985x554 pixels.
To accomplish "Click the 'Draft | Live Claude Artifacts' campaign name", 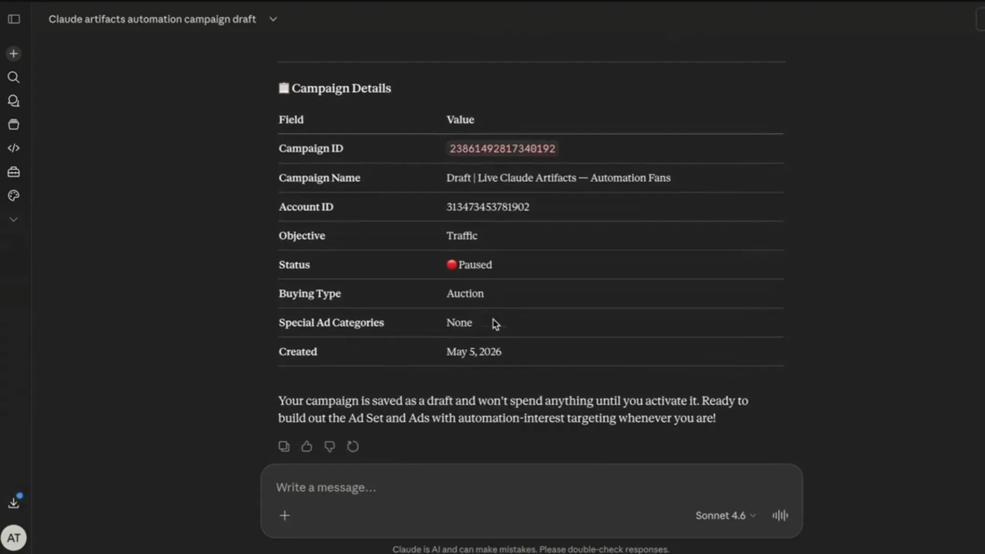I will click(x=558, y=178).
